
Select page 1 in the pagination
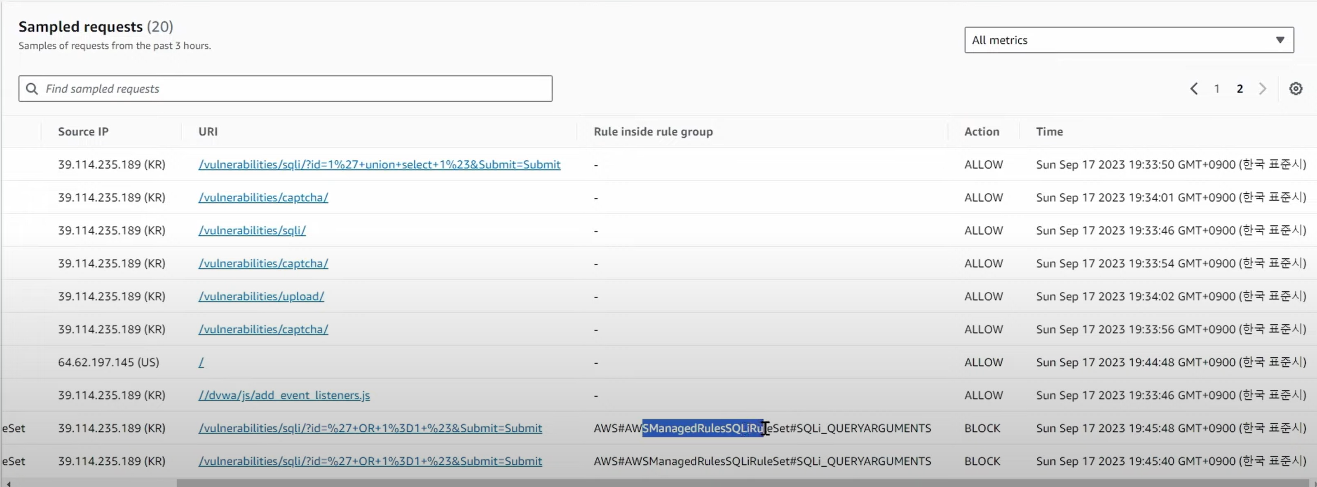(x=1217, y=89)
